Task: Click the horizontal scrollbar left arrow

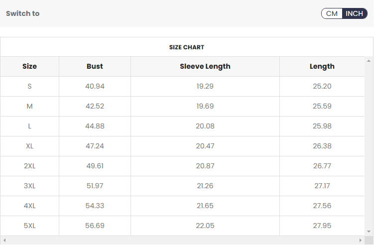Action: (x=4, y=241)
